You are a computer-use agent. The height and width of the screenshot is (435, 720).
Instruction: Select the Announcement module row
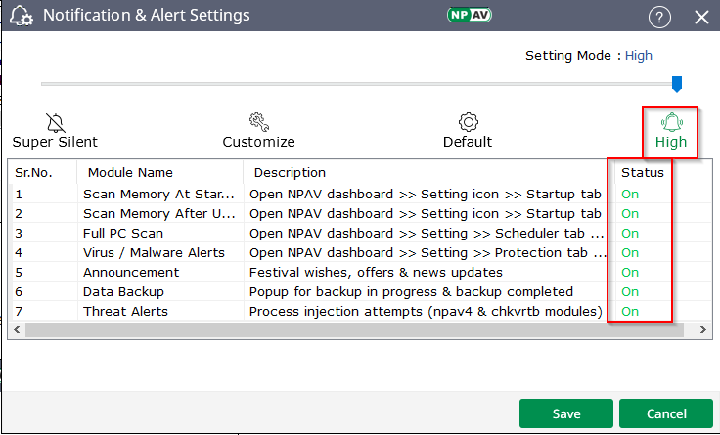(131, 272)
